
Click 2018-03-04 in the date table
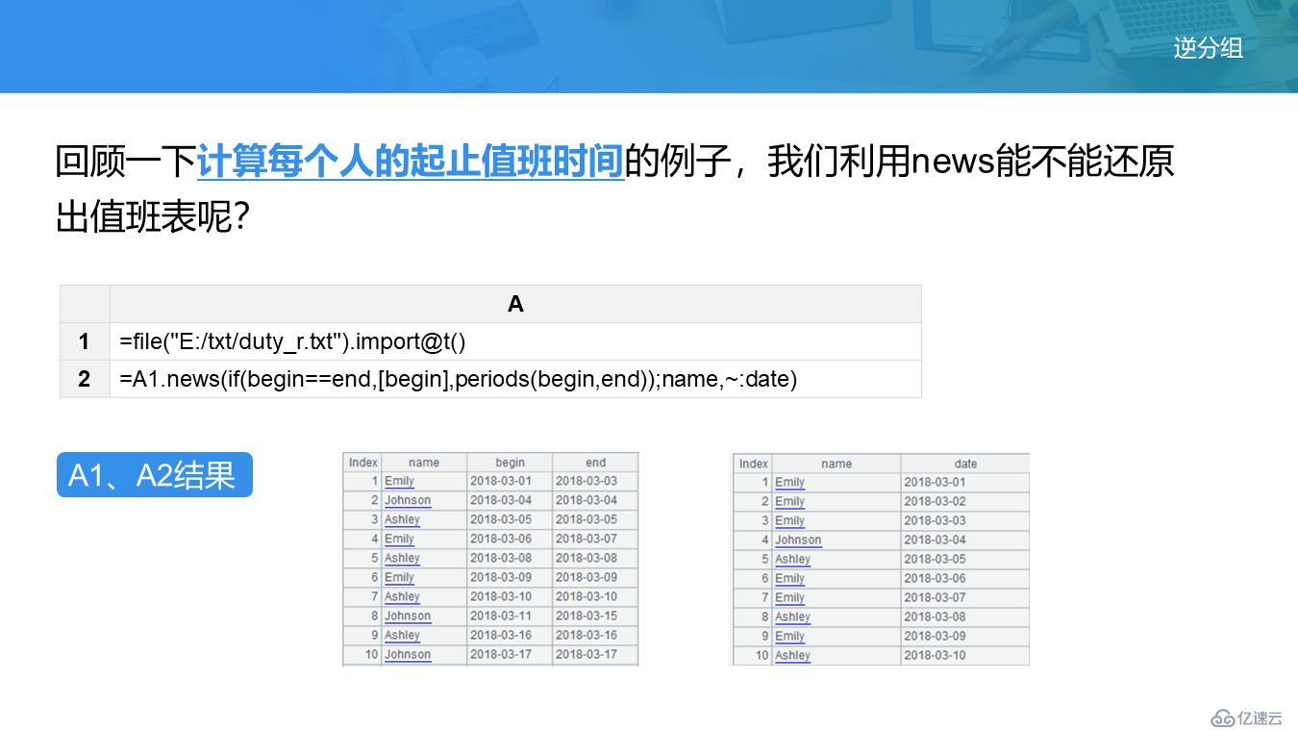935,540
